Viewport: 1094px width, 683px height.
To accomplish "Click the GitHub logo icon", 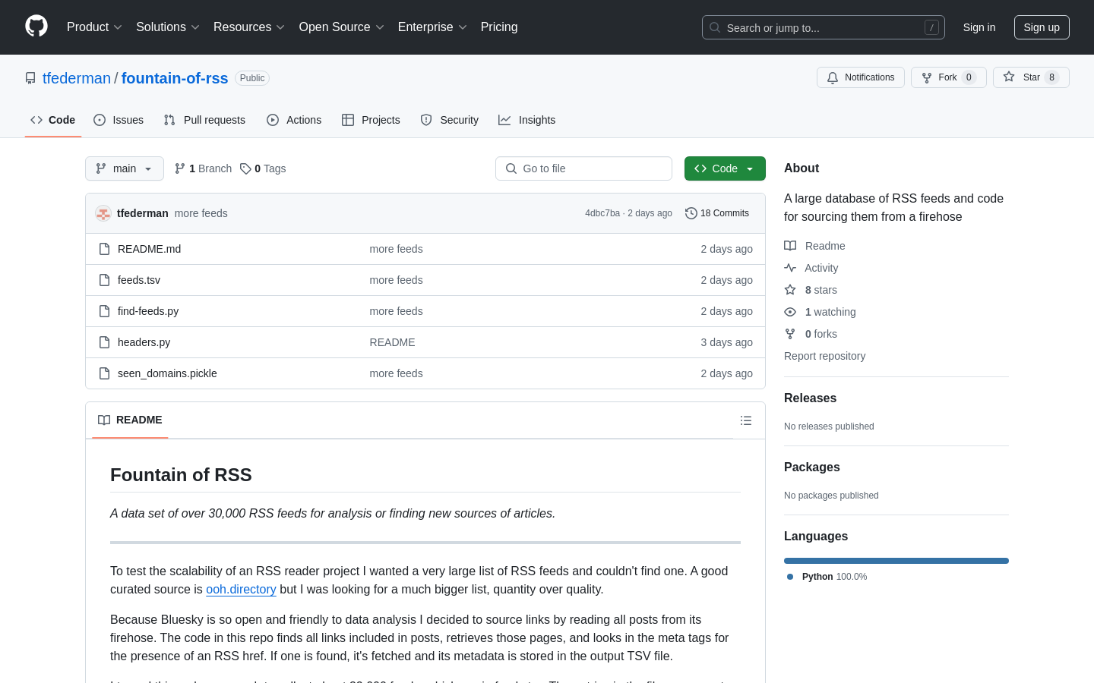I will tap(36, 27).
